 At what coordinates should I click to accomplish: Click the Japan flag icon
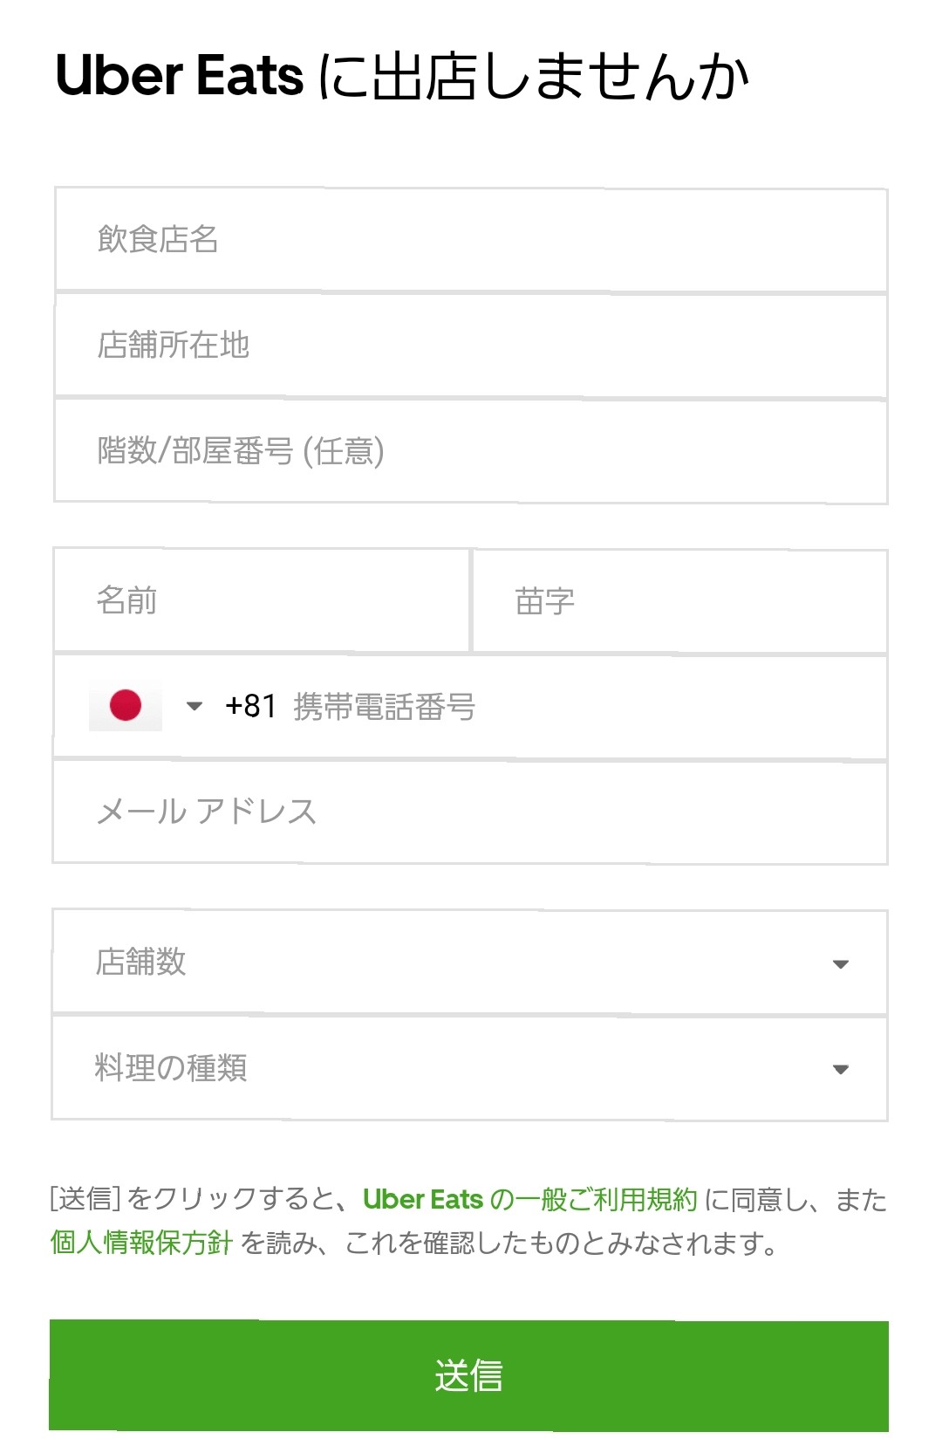pos(126,705)
